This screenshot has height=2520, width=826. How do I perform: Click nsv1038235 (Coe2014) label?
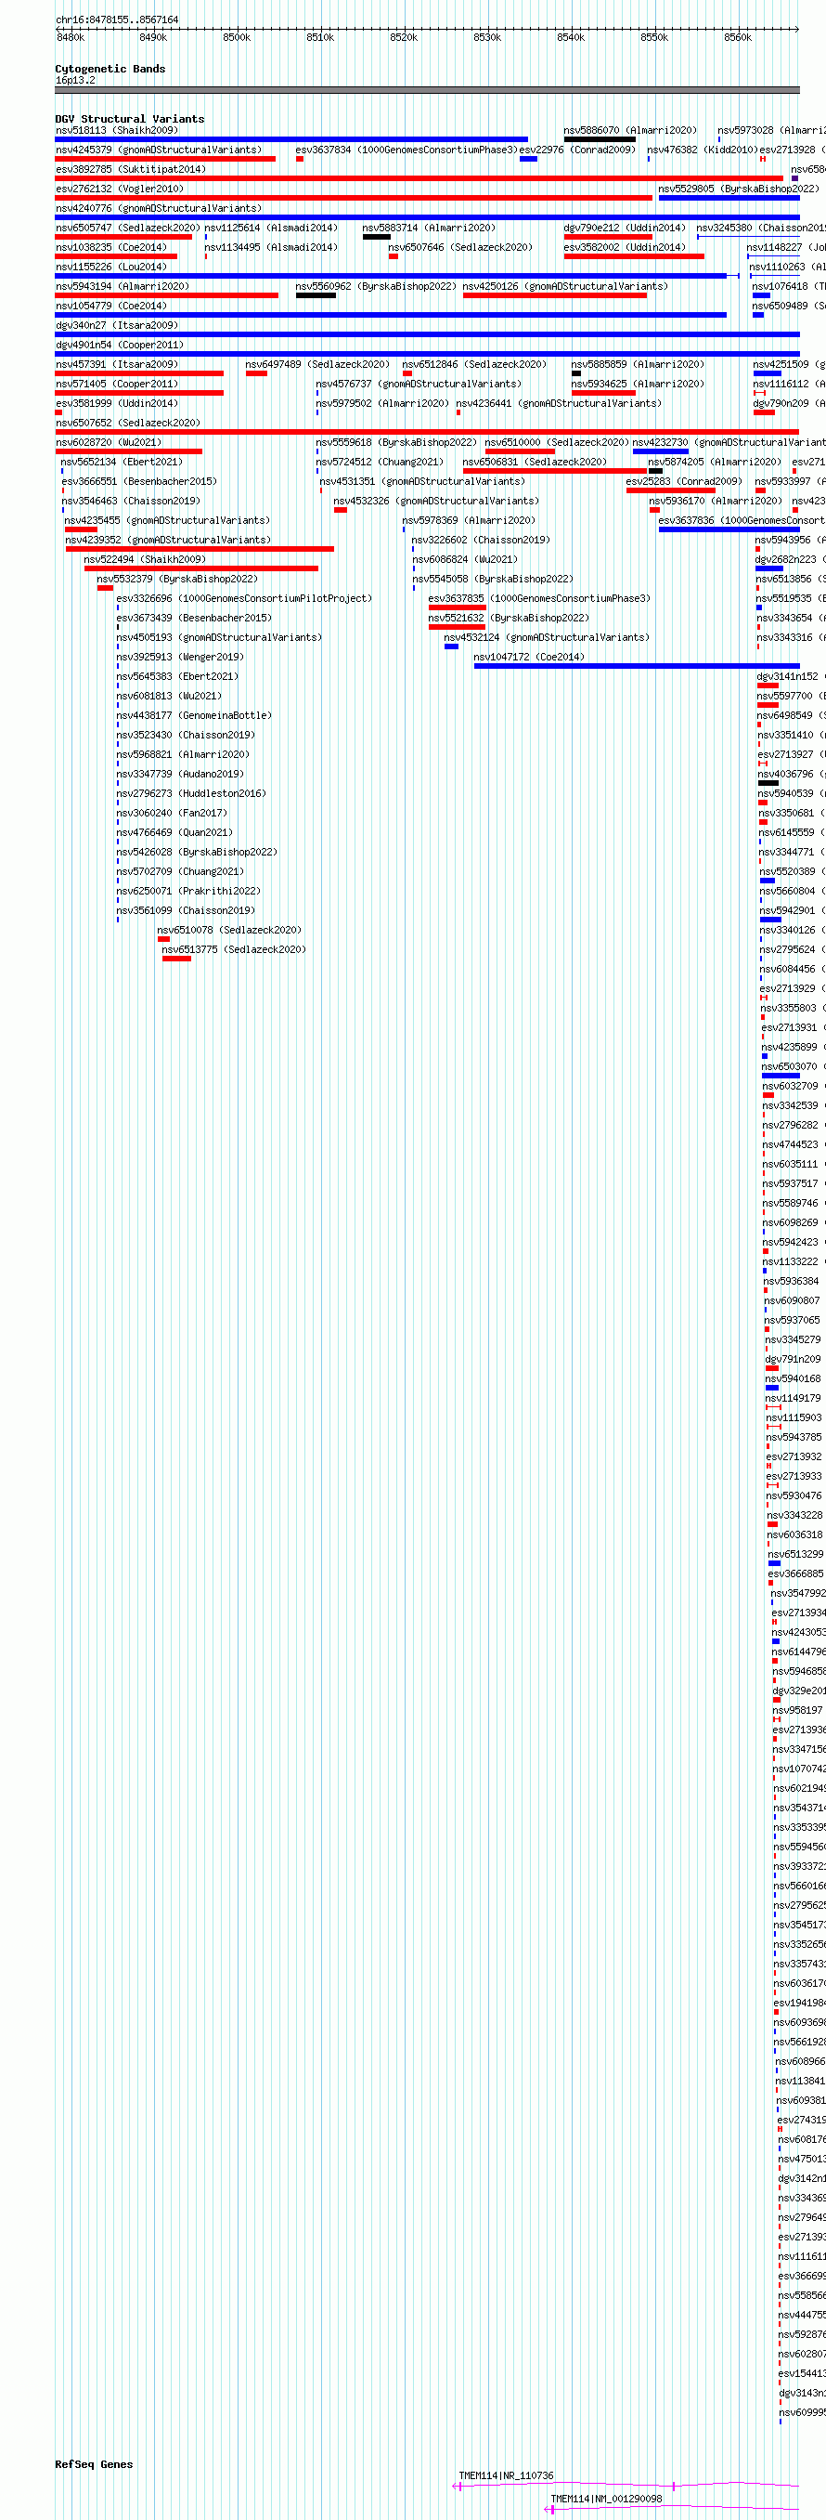111,247
